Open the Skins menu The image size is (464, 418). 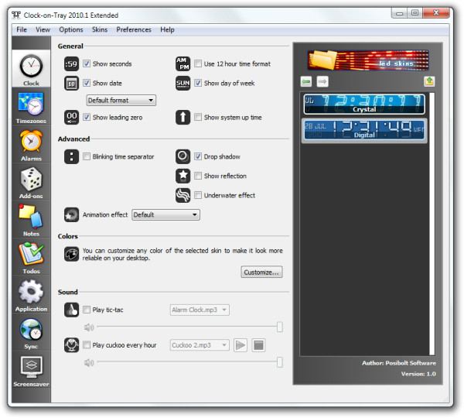pos(100,29)
